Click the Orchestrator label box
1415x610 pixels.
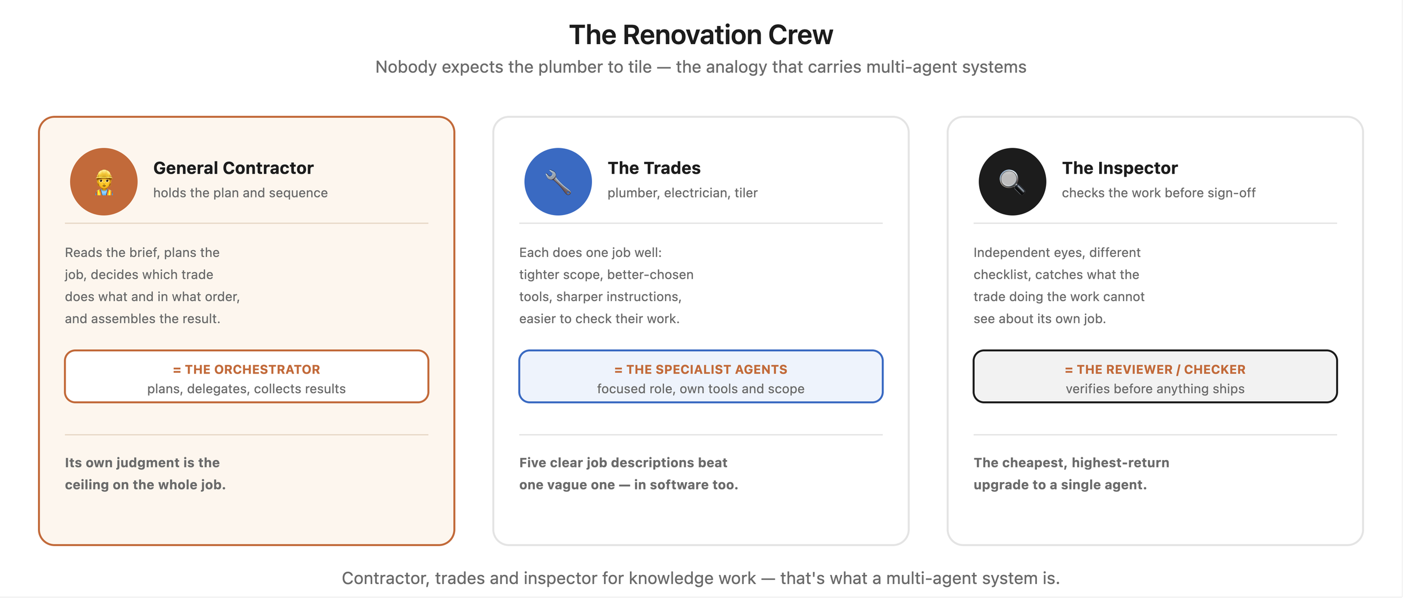246,377
